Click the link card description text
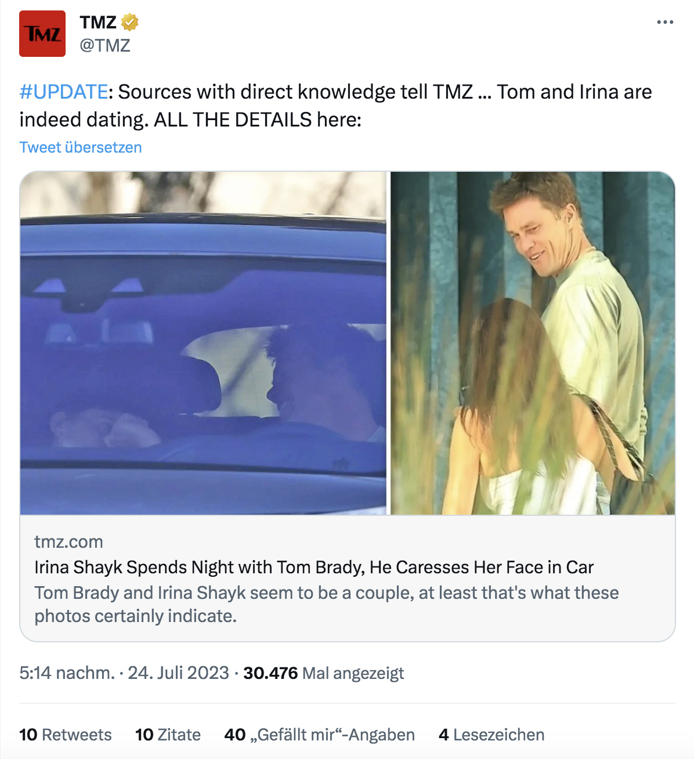The width and height of the screenshot is (694, 759). point(326,603)
